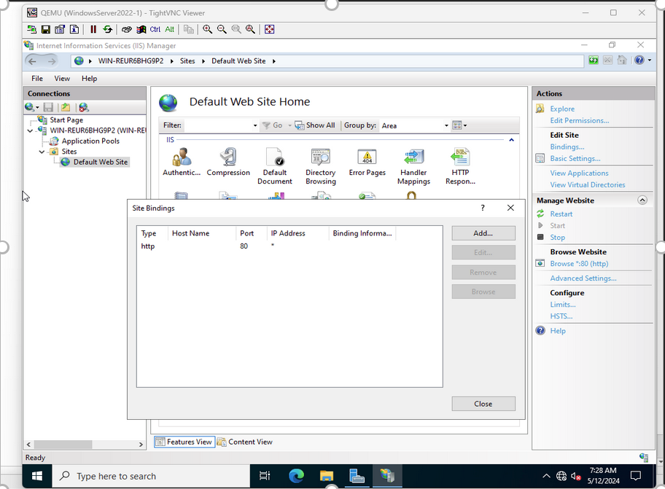Screen dimensions: 665x489
Task: Click the Connections pane horizontal scrollbar right arrow
Action: (x=141, y=445)
